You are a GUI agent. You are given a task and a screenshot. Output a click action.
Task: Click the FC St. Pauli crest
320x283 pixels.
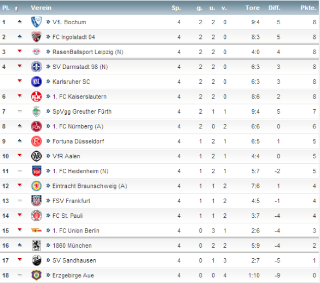pos(36,216)
